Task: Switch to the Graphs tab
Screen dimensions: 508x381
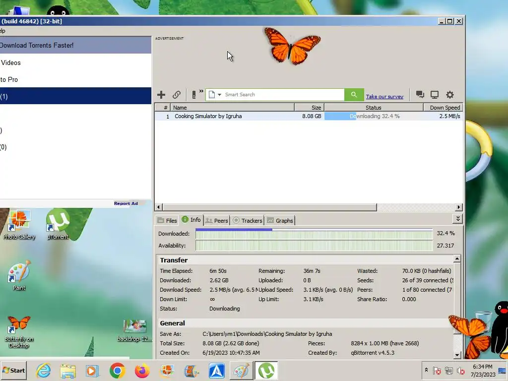Action: click(x=280, y=221)
